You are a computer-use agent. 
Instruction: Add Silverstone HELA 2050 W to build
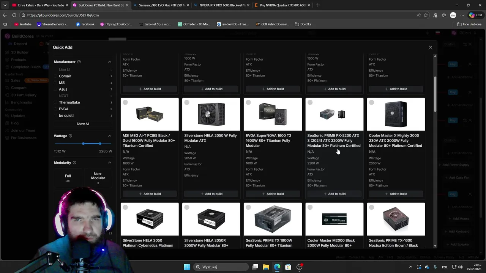[x=211, y=194]
